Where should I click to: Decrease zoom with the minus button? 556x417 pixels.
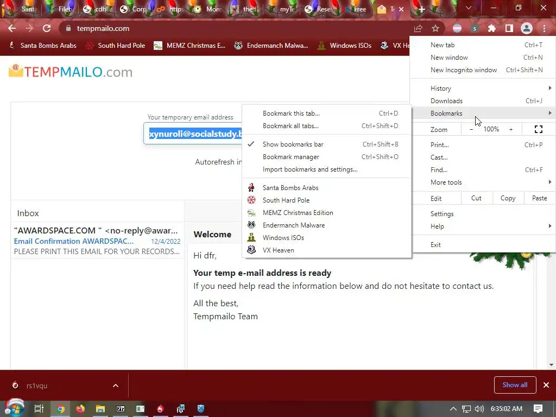[x=471, y=129]
